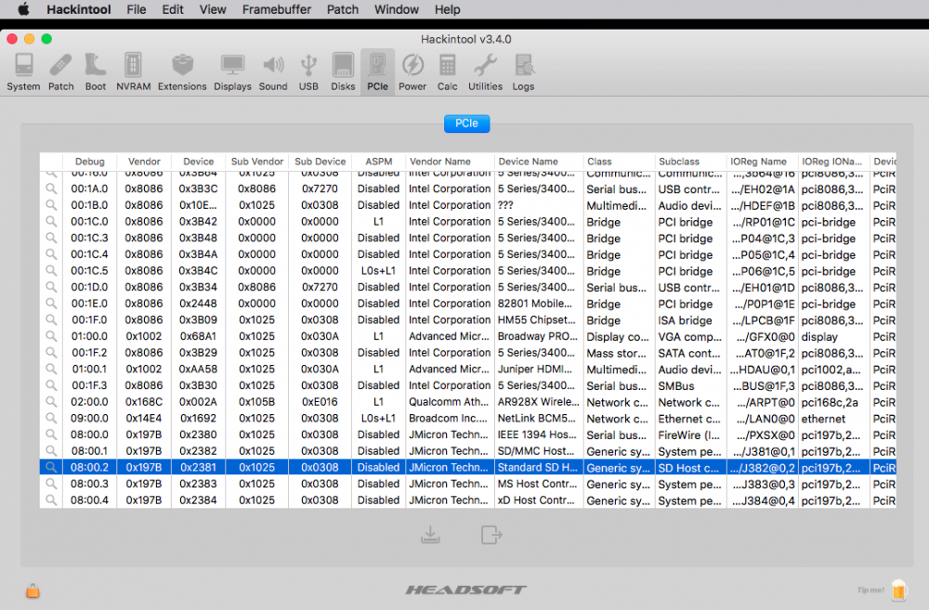Click the export PCIe list icon
Screen dimensions: 929x610
click(491, 535)
